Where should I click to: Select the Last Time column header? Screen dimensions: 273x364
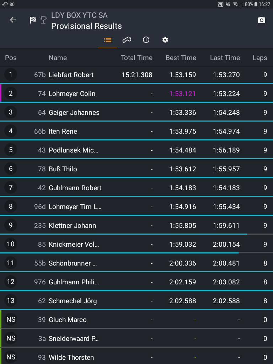(x=225, y=58)
